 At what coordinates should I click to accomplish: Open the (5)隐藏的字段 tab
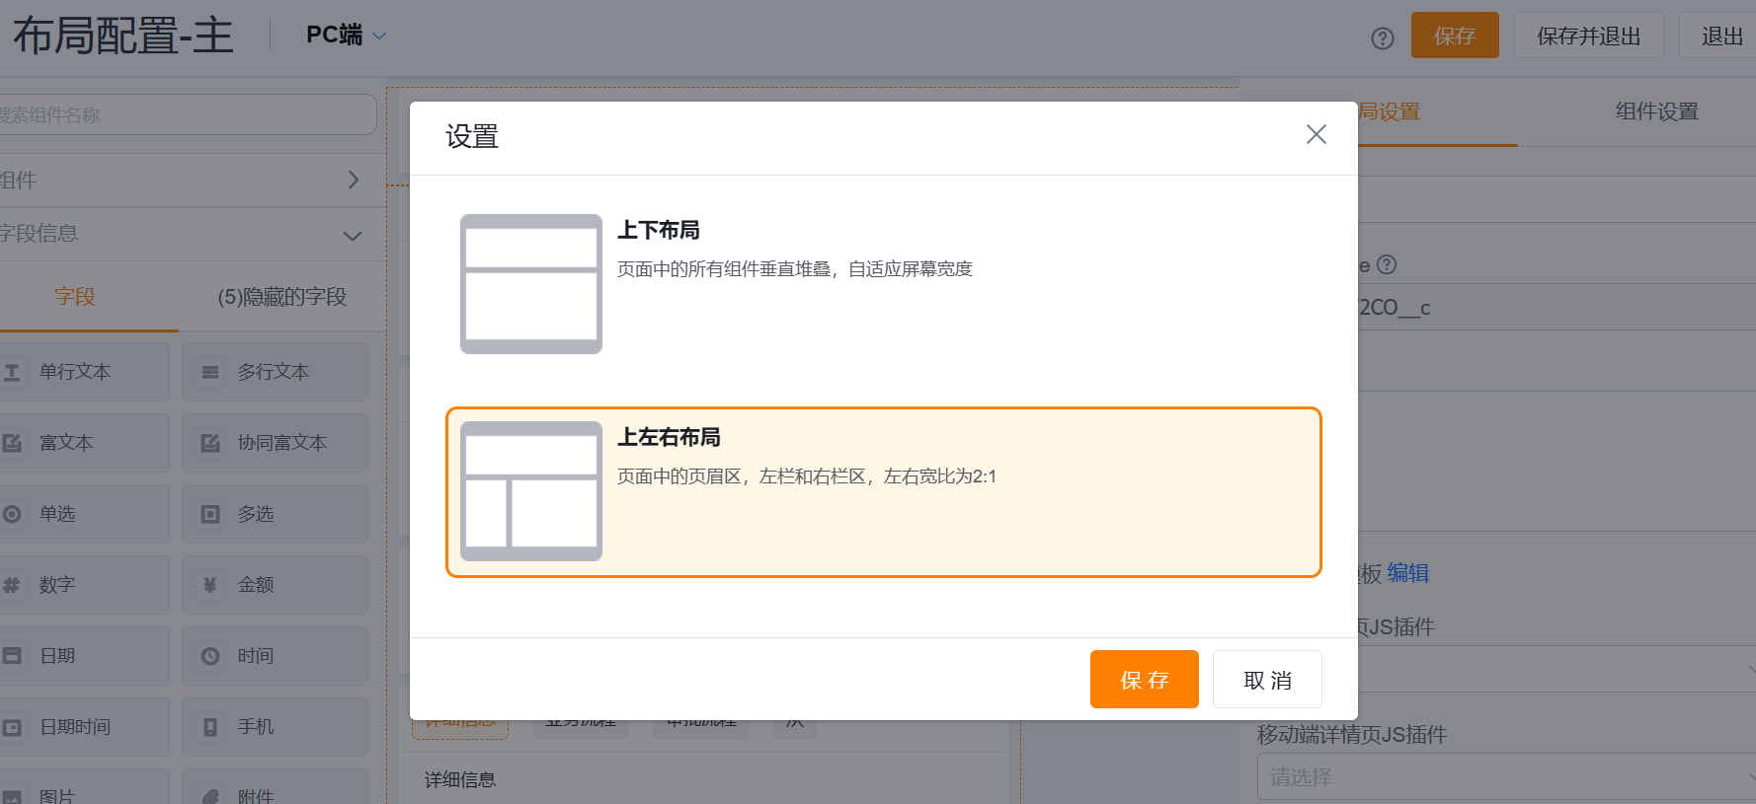click(281, 297)
